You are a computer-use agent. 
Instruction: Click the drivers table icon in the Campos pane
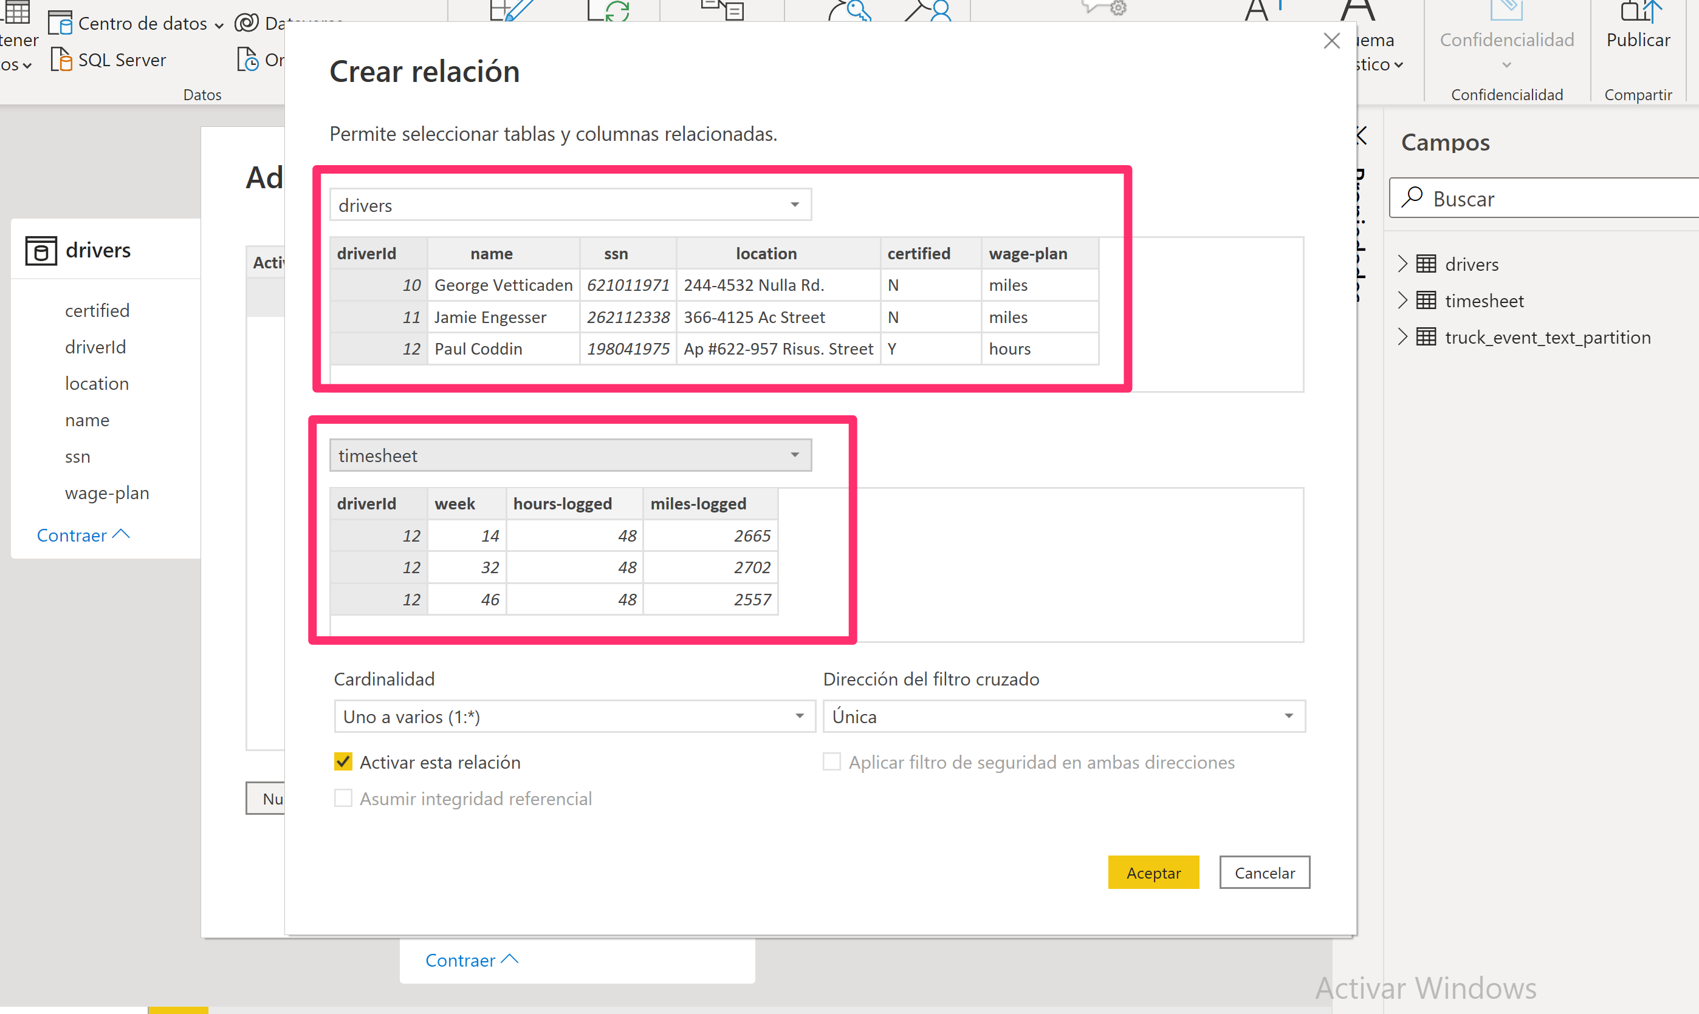coord(1426,264)
